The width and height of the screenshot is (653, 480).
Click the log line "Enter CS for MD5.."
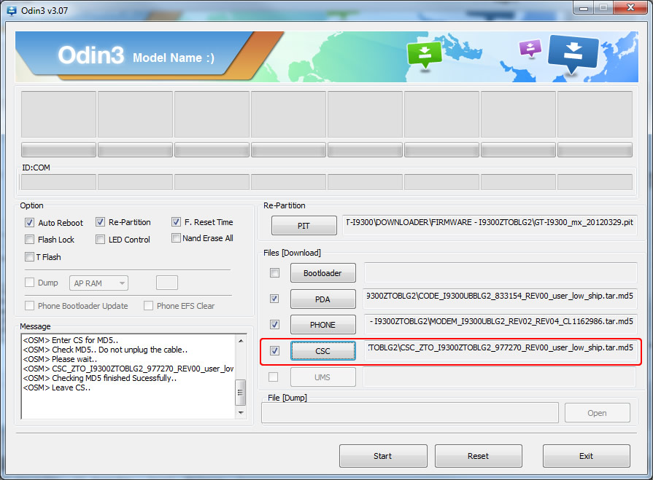71,340
